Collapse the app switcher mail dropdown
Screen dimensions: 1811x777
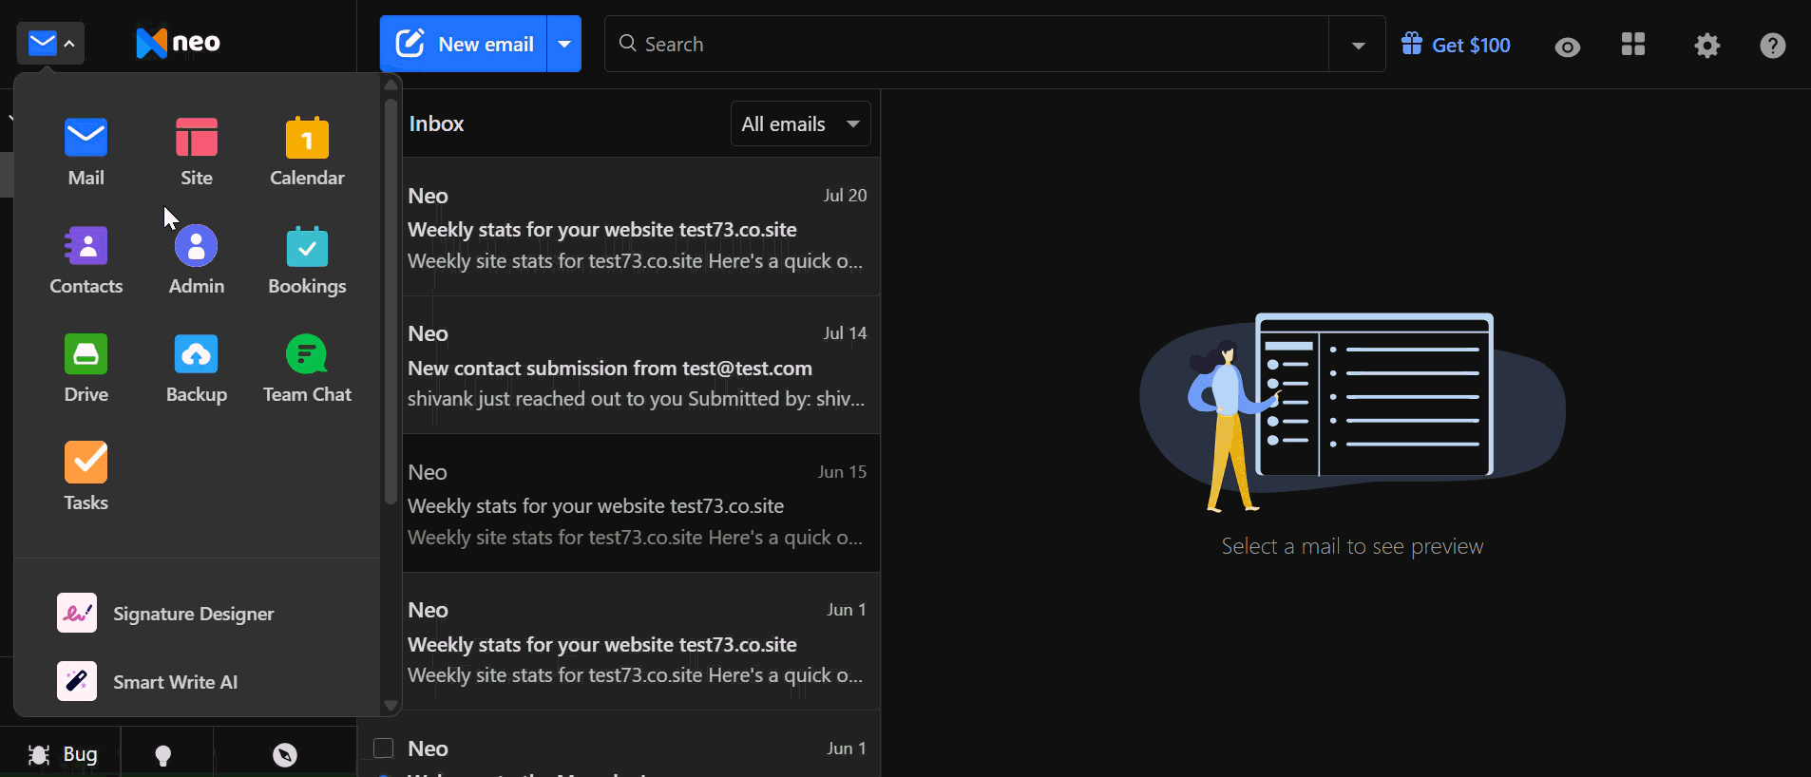pyautogui.click(x=50, y=44)
